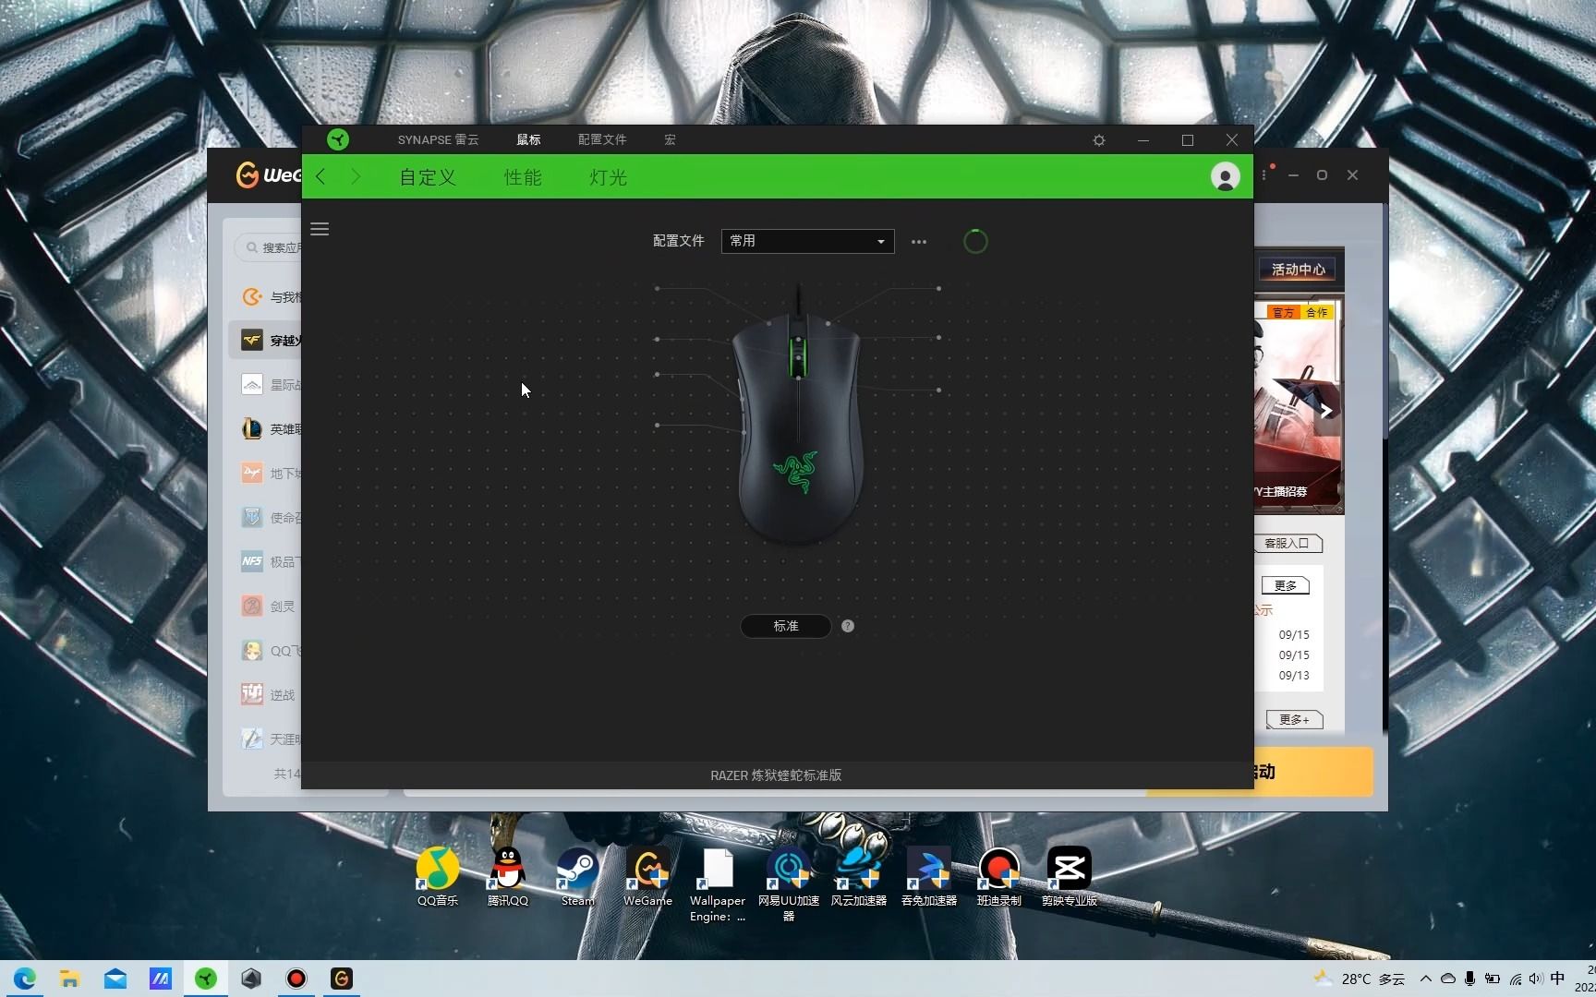
Task: Click the Razer Synapse logo icon
Action: tap(338, 139)
